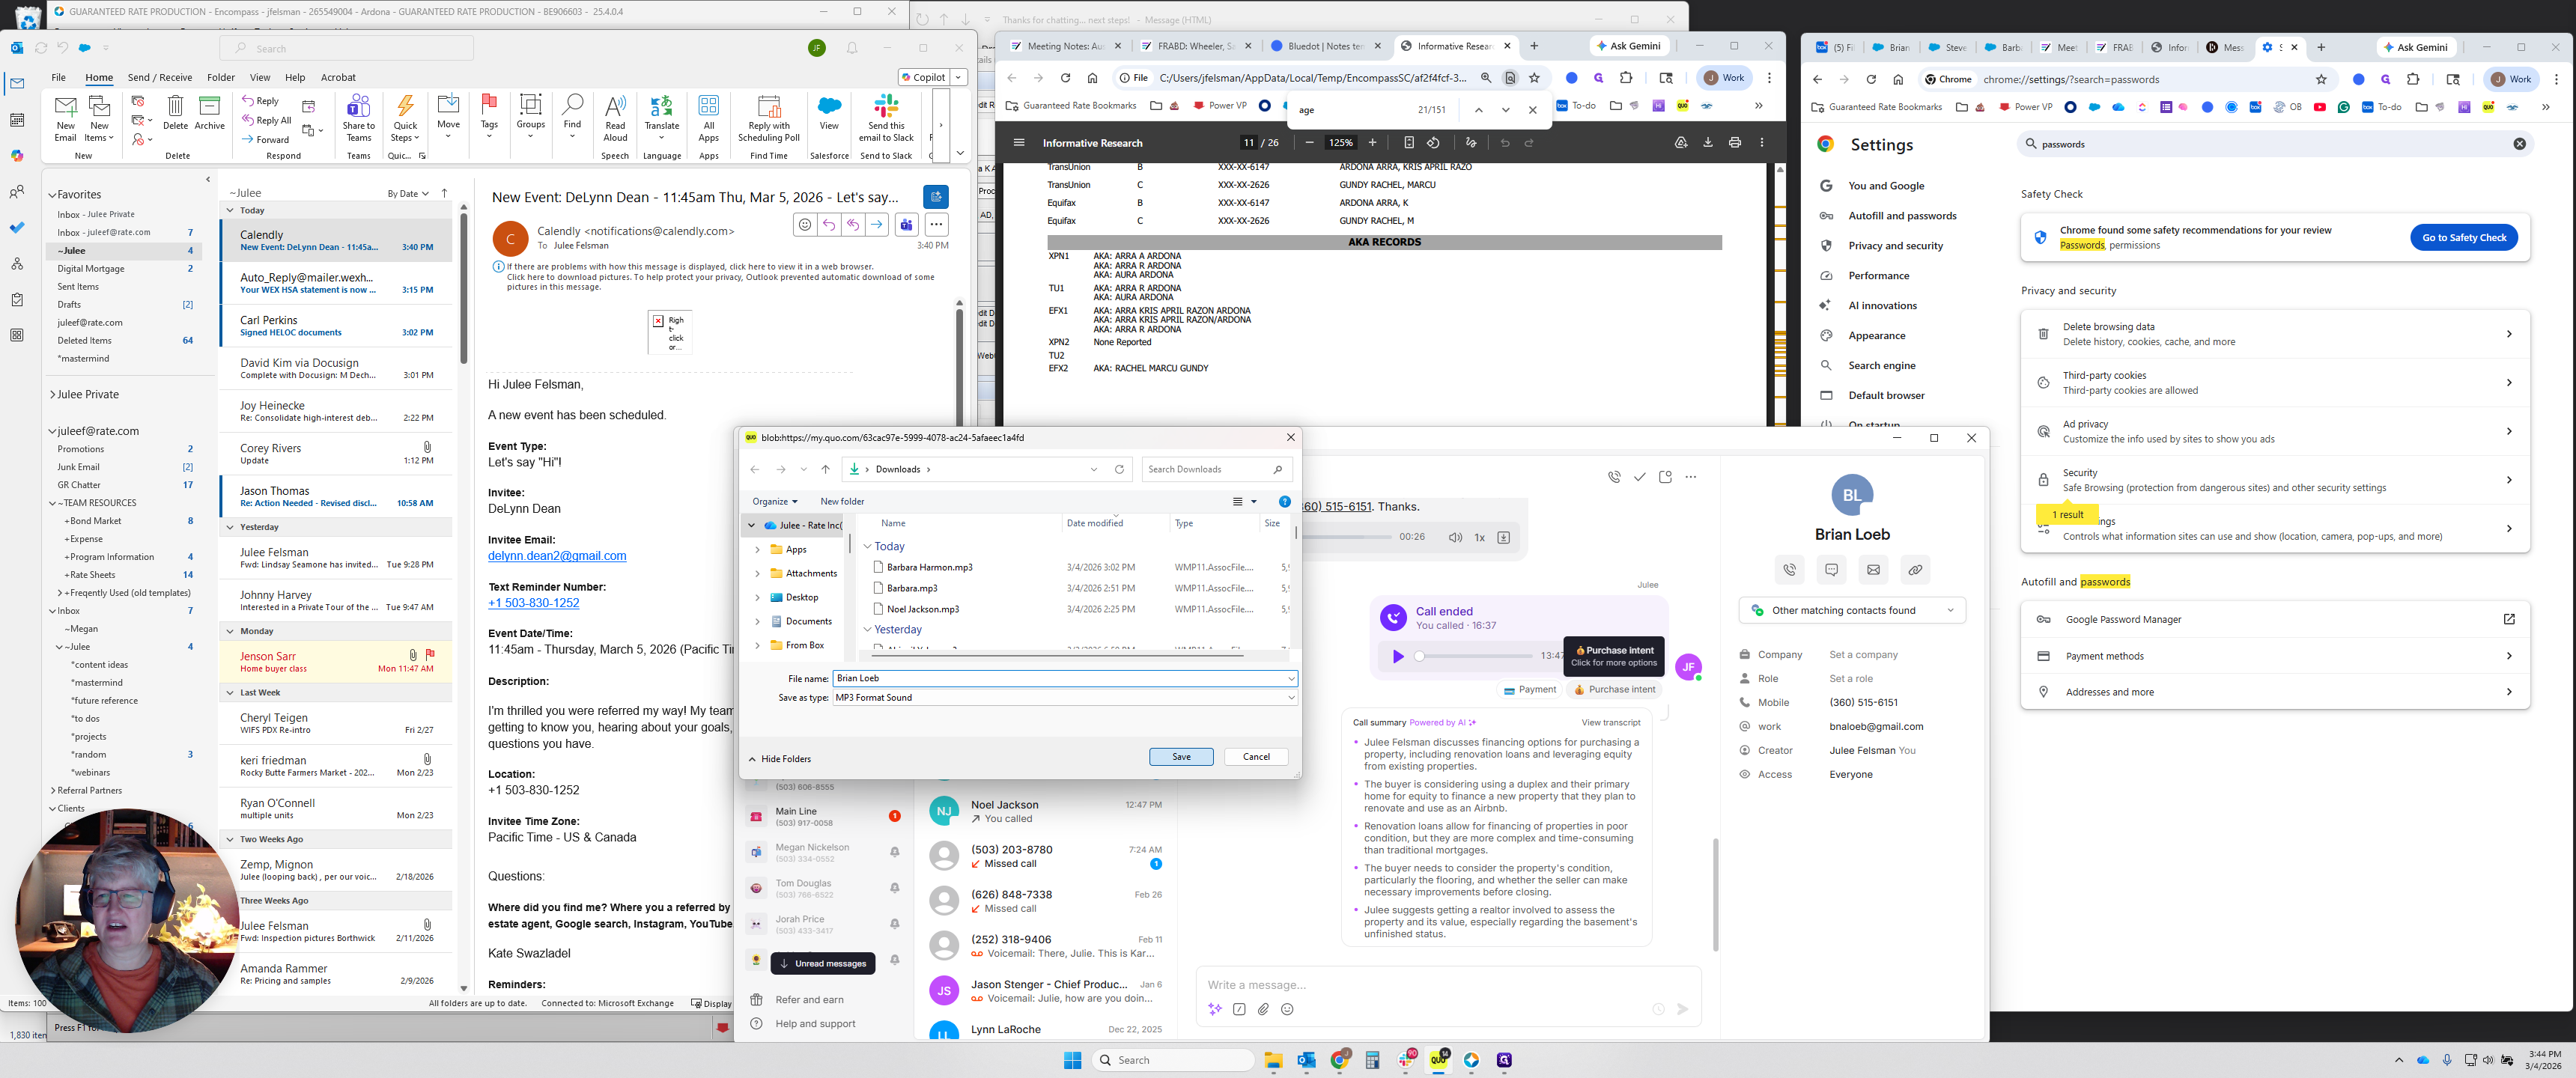The image size is (2576, 1078).
Task: Click the attach file paperclip in message box
Action: [x=1263, y=1010]
